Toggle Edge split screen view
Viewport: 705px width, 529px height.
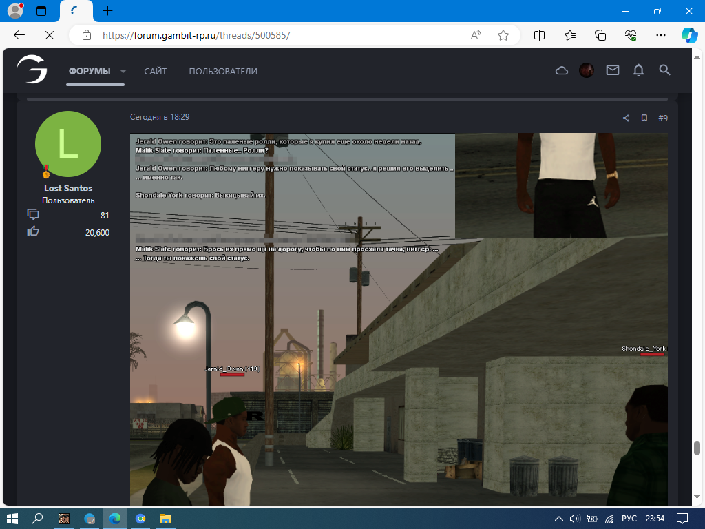pos(540,35)
